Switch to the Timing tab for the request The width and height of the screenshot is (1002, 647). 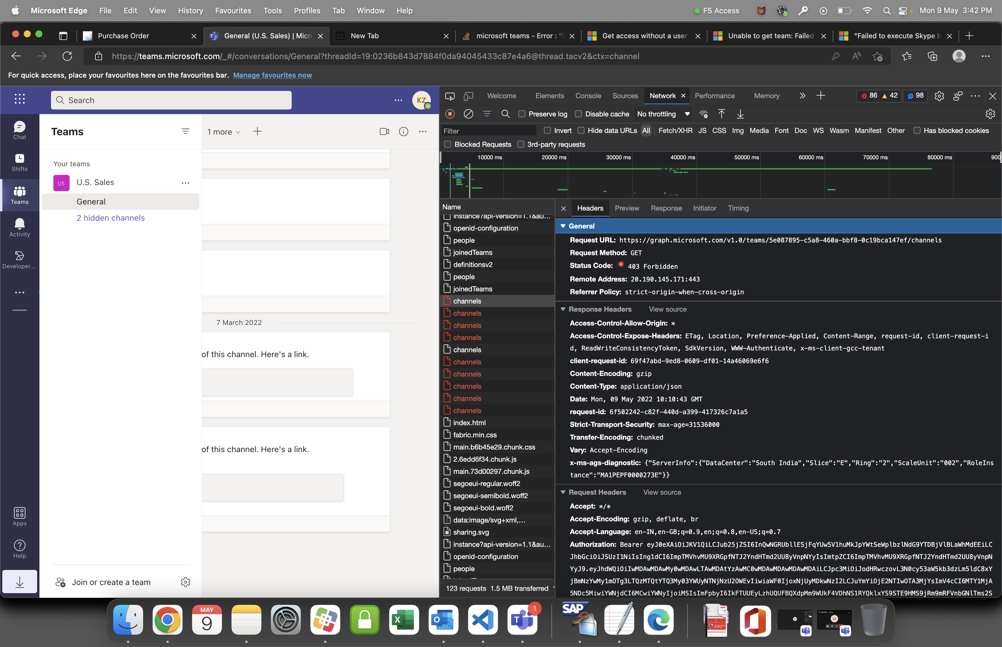tap(738, 208)
